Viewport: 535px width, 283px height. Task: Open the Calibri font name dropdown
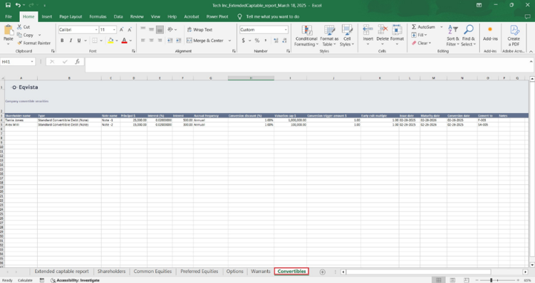point(96,30)
